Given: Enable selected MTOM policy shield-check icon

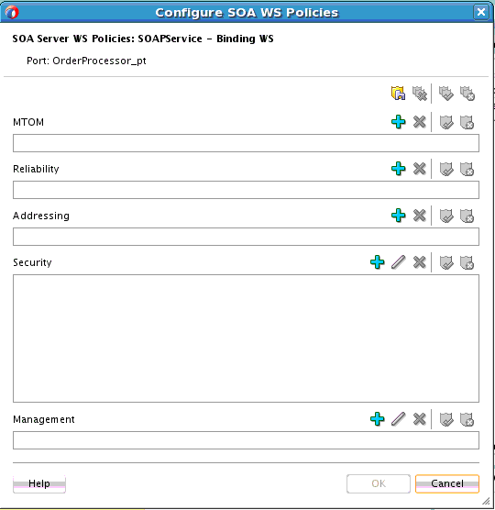Looking at the screenshot, I should tap(446, 122).
